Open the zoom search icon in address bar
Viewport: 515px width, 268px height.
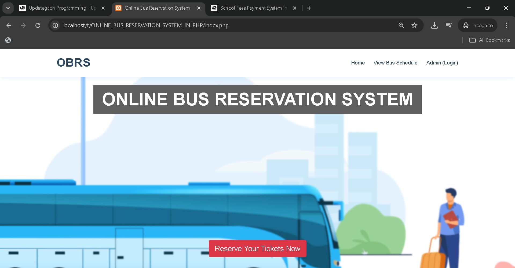point(401,25)
